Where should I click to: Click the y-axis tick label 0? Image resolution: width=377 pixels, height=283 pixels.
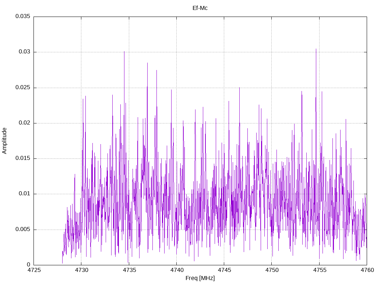coord(29,265)
